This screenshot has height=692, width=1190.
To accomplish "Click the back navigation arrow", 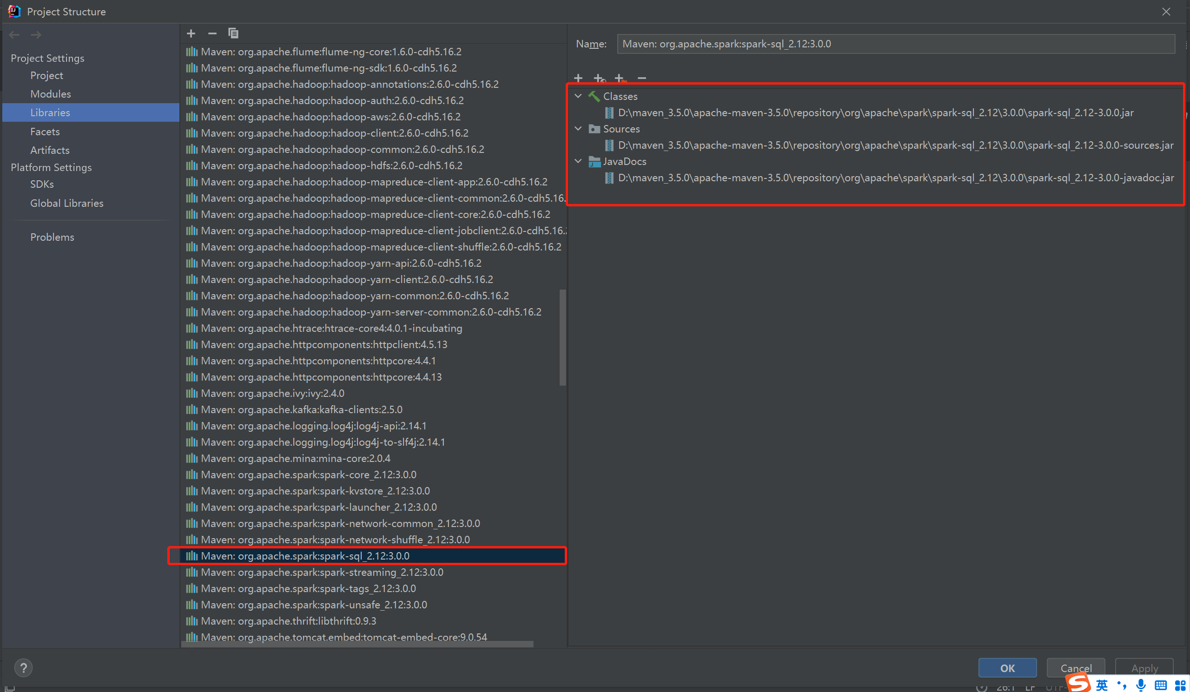I will [x=14, y=35].
